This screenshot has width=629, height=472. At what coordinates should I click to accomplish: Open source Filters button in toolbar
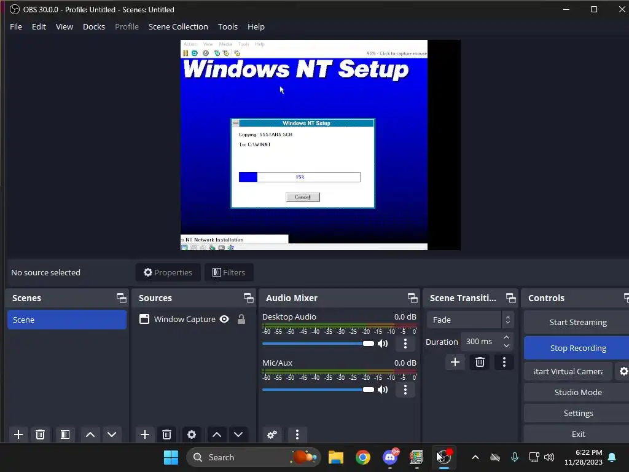tap(229, 272)
